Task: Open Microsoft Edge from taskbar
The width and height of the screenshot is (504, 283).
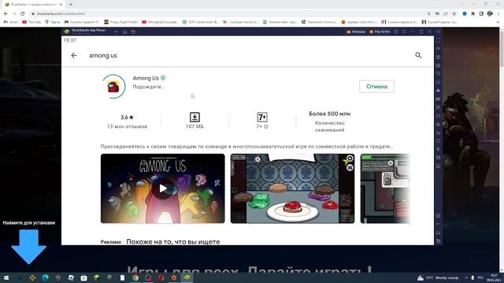Action: [x=45, y=277]
